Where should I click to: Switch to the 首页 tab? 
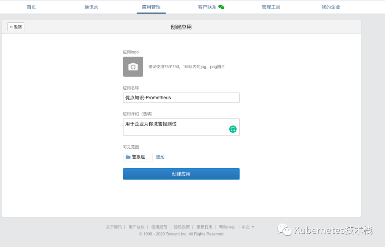click(31, 6)
